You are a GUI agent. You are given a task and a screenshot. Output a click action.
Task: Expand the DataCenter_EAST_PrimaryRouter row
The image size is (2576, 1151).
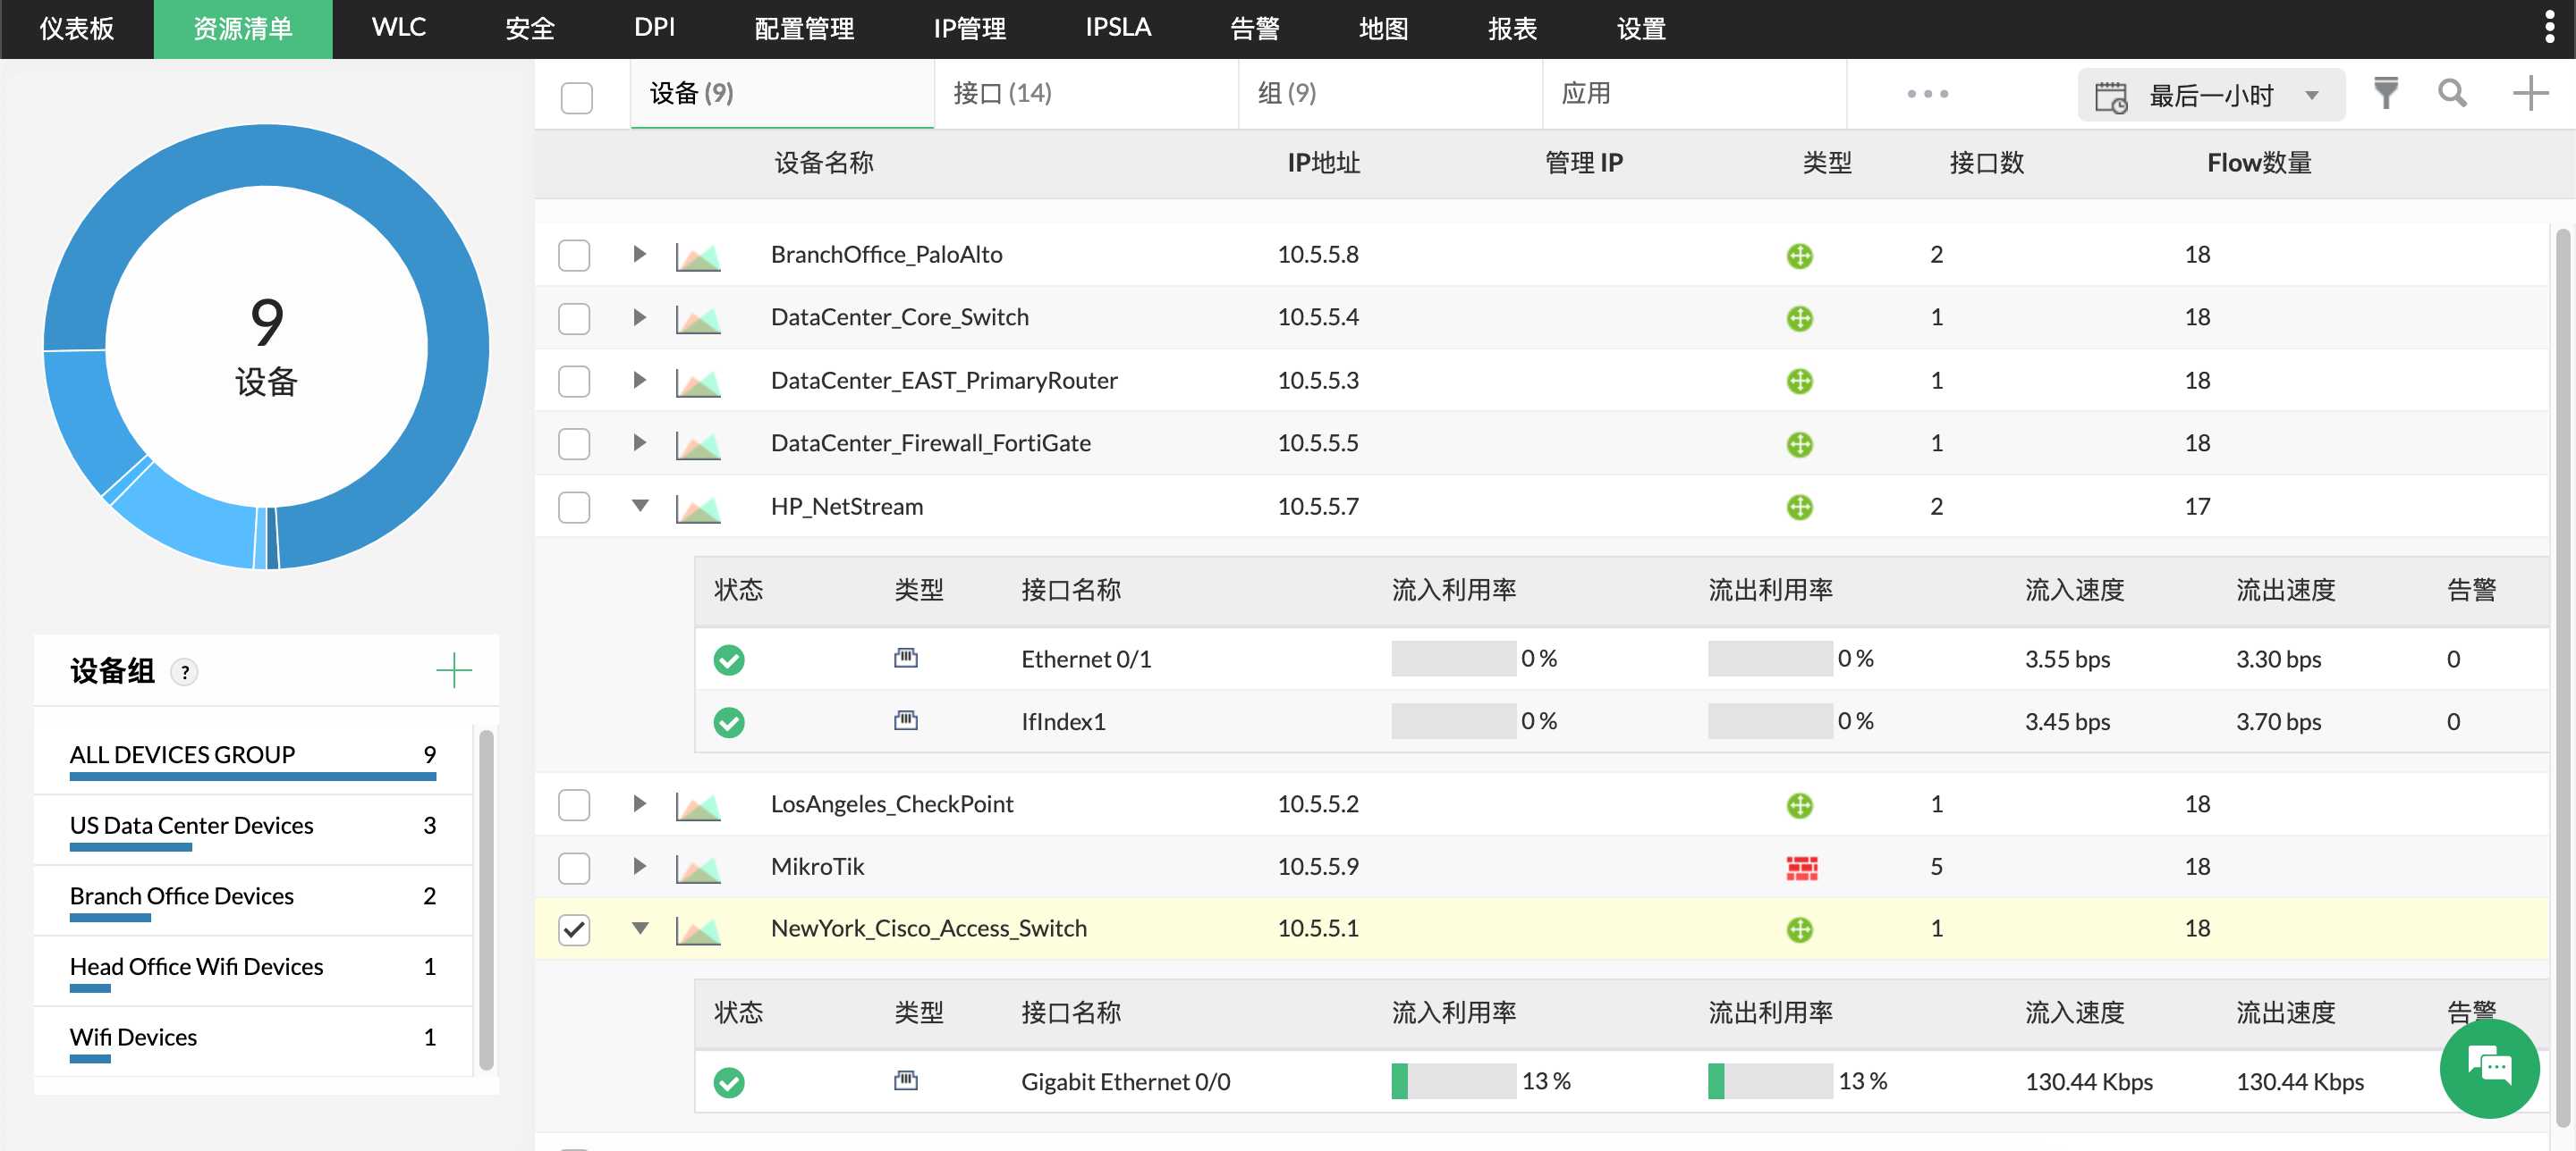tap(640, 381)
